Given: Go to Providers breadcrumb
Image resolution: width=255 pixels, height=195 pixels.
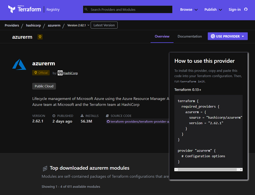Looking at the screenshot, I should [12, 26].
